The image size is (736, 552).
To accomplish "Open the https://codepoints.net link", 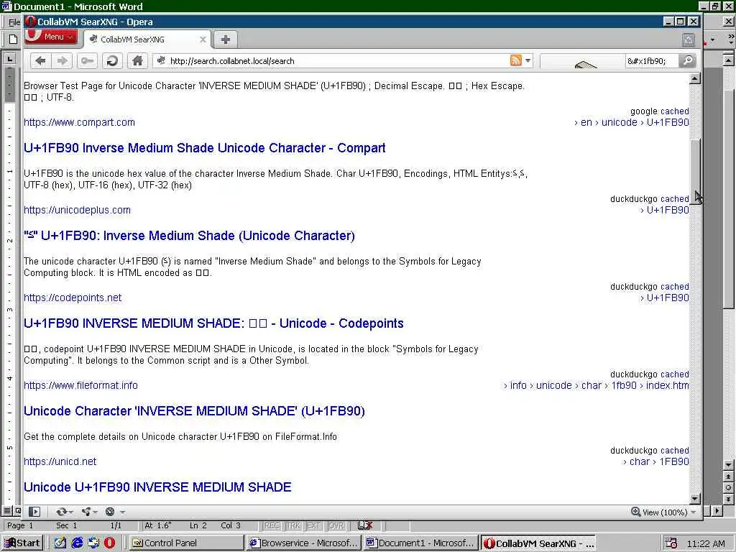I will coord(73,298).
